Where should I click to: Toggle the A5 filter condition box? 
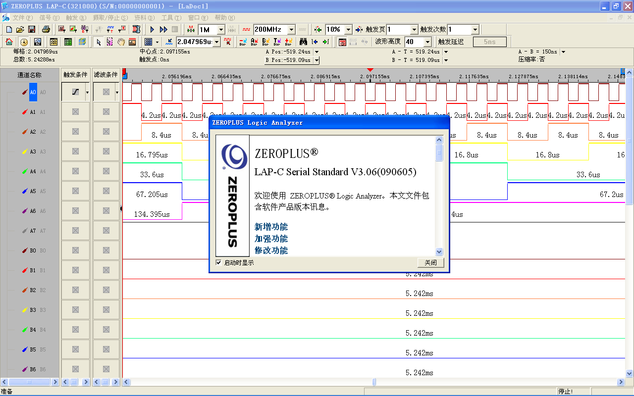pos(106,191)
